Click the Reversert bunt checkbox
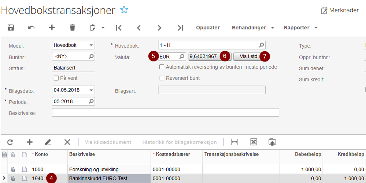Screen dimensions: 366x183 tap(162, 78)
